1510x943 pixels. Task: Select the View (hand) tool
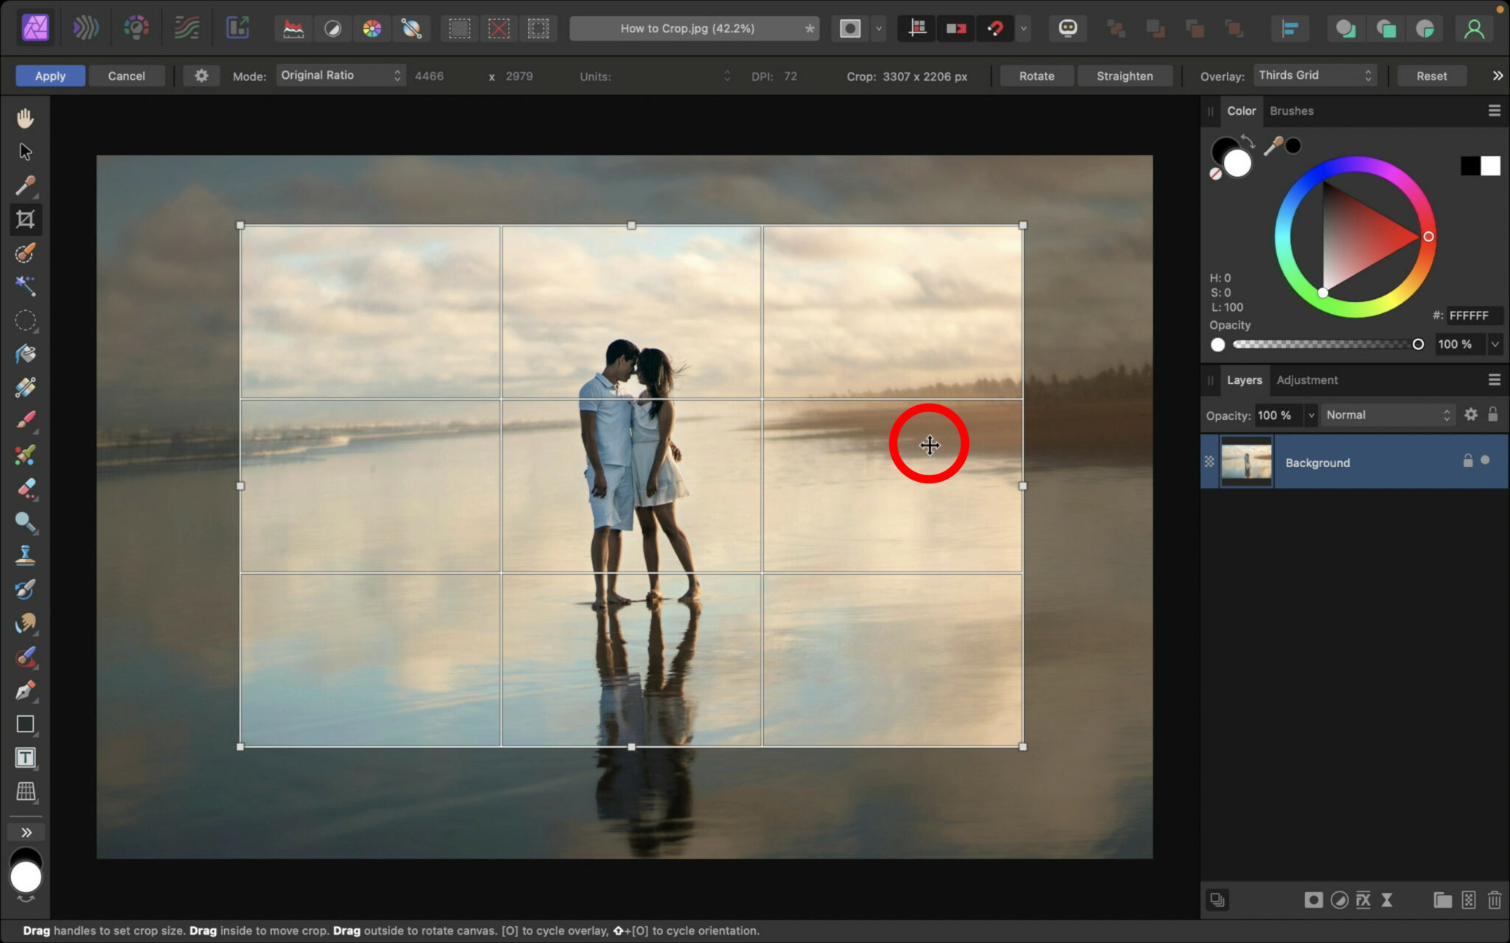25,118
